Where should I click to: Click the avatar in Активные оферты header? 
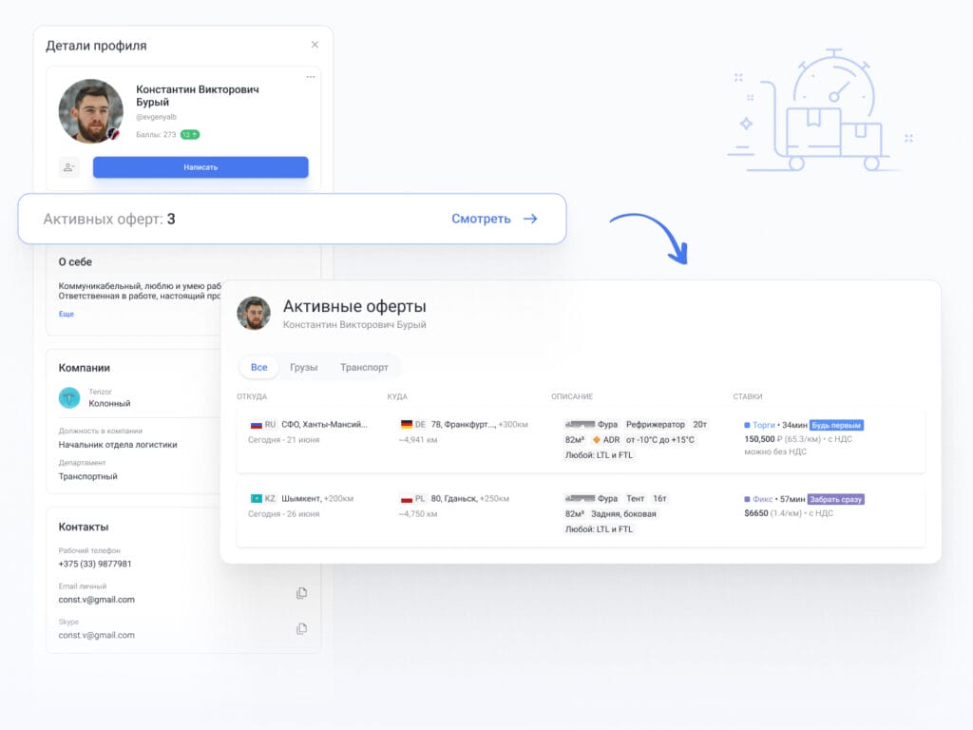point(254,314)
